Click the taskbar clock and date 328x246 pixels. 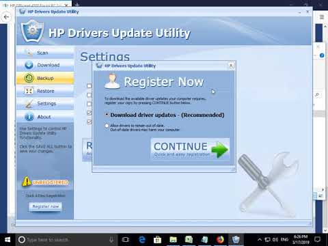pos(301,240)
